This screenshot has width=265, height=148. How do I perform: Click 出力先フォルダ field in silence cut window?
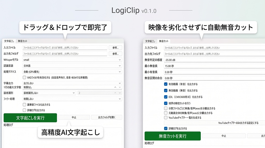214,54
